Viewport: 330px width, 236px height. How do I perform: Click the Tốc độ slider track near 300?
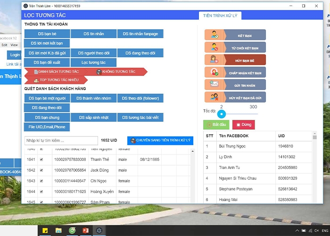pos(254,114)
